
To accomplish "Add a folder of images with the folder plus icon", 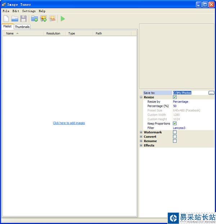I will coord(35,19).
